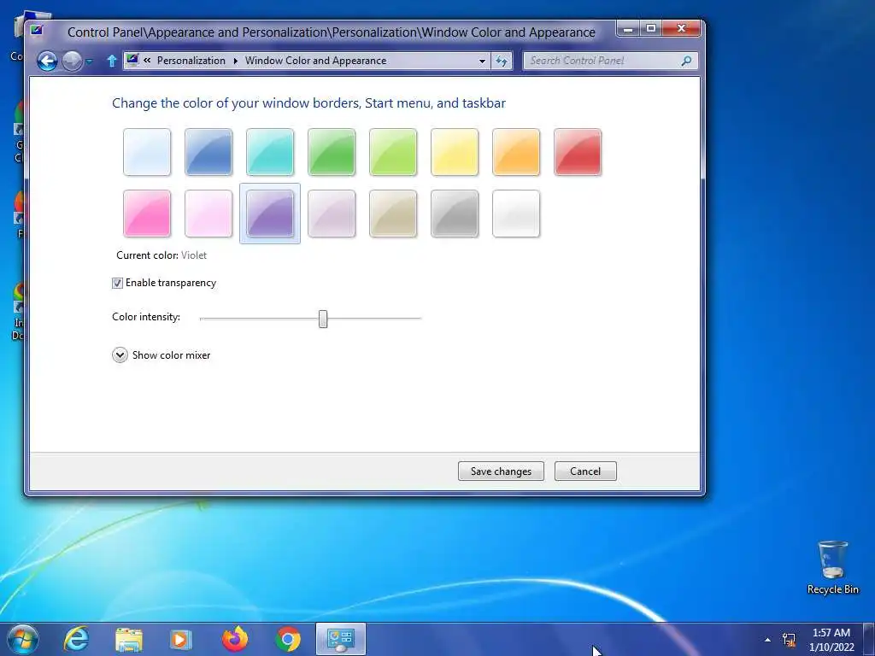The image size is (875, 656).
Task: Click the Show desktop strip
Action: coord(869,640)
